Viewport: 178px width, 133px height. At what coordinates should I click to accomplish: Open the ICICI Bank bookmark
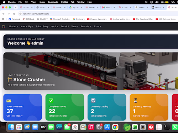pyautogui.click(x=28, y=19)
